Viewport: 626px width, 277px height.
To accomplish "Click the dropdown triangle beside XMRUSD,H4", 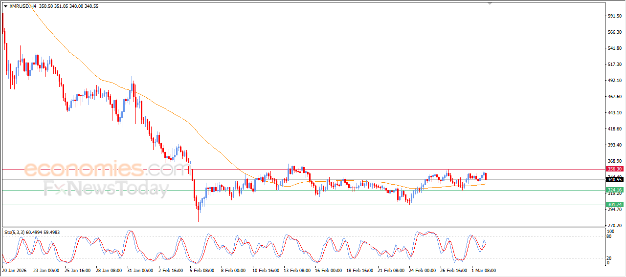I will (x=5, y=6).
